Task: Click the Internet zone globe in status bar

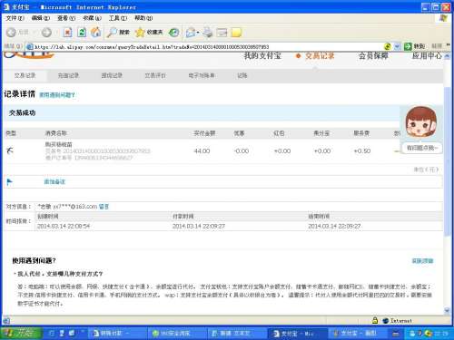Action: tap(385, 321)
